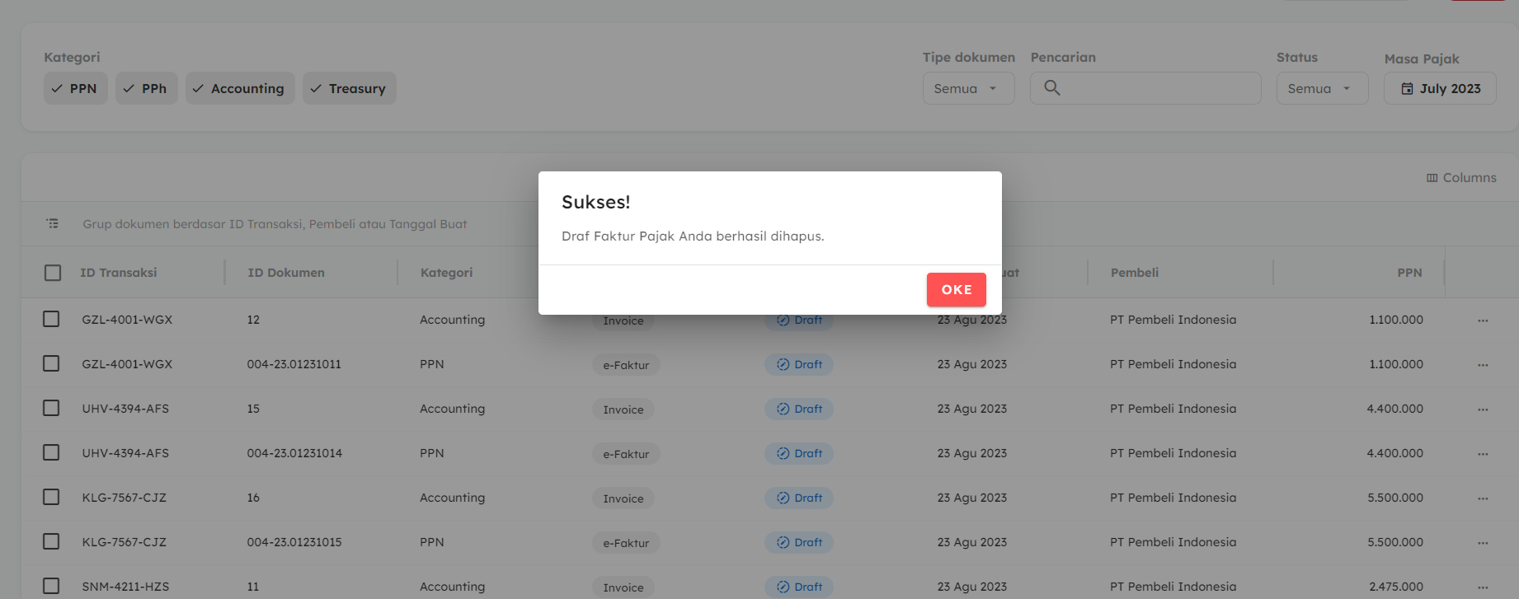Image resolution: width=1519 pixels, height=599 pixels.
Task: Toggle the select-all checkbox in table header
Action: coord(53,273)
